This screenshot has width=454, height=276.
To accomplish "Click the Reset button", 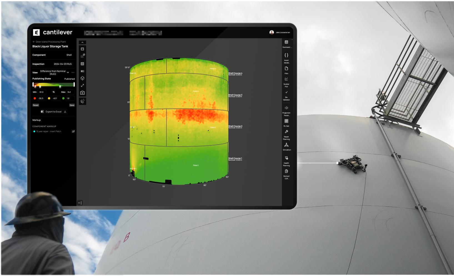I will click(36, 105).
